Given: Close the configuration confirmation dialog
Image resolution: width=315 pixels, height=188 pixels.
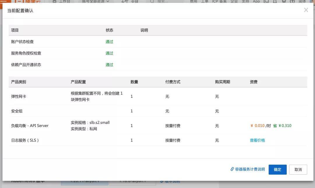Looking at the screenshot, I should 306,10.
